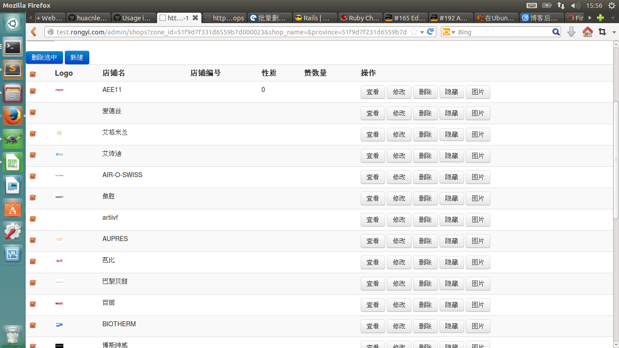Switch to the huacnle GitHub tab
Image resolution: width=619 pixels, height=348 pixels.
88,18
